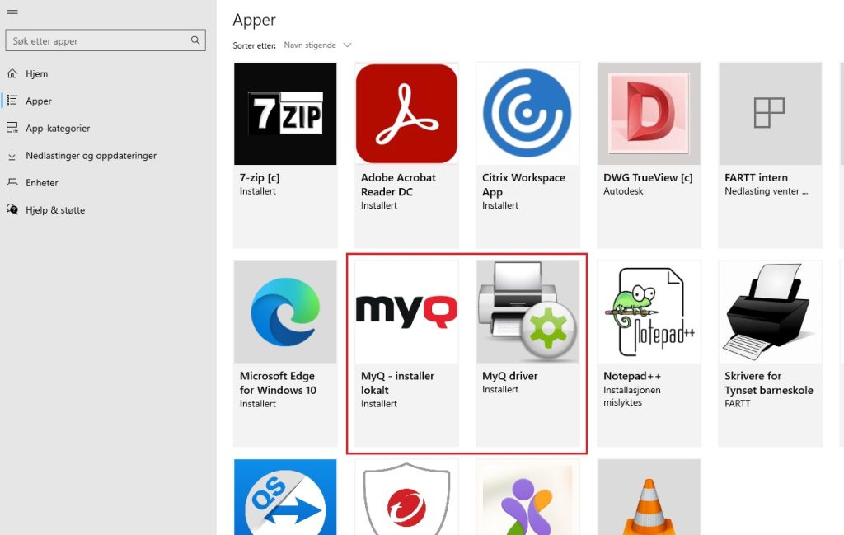Open MyQ driver printer icon
This screenshot has width=844, height=535.
click(527, 312)
